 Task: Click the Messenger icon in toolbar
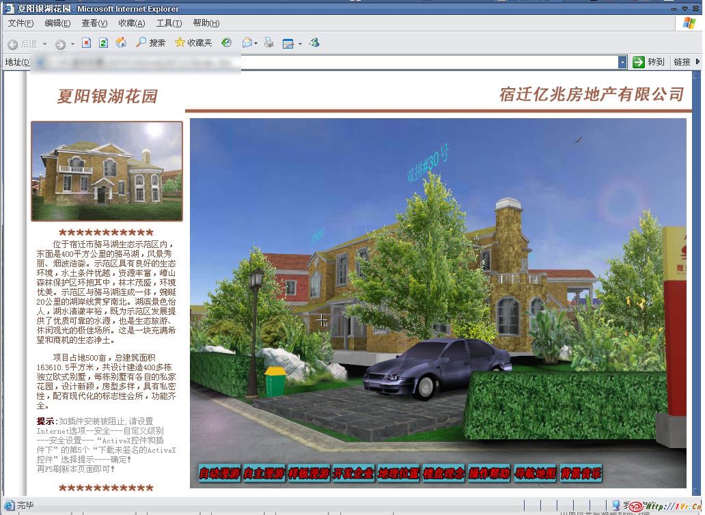pyautogui.click(x=314, y=43)
